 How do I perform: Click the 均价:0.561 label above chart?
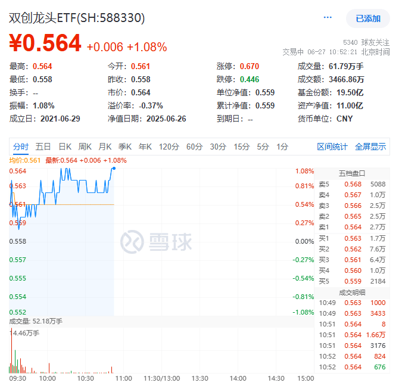(25, 160)
